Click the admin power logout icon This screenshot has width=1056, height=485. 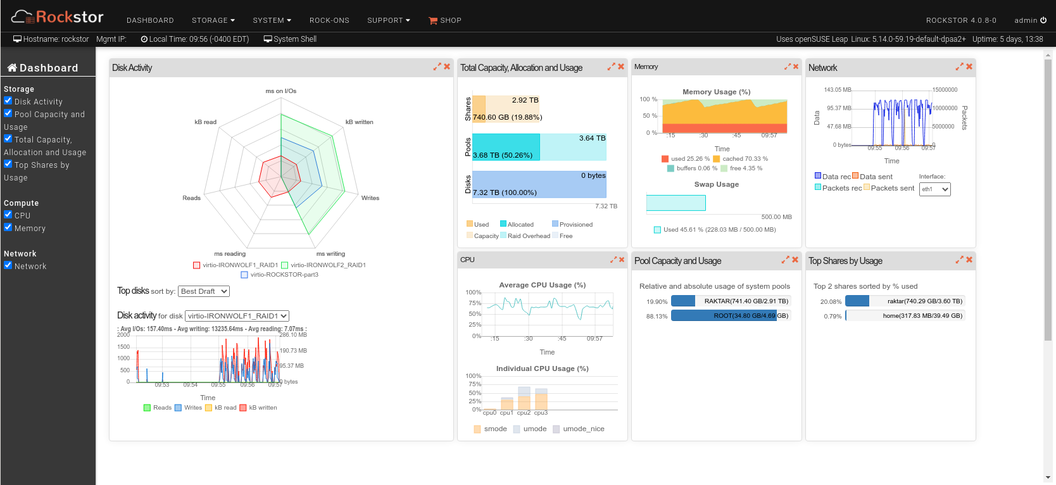point(1043,20)
